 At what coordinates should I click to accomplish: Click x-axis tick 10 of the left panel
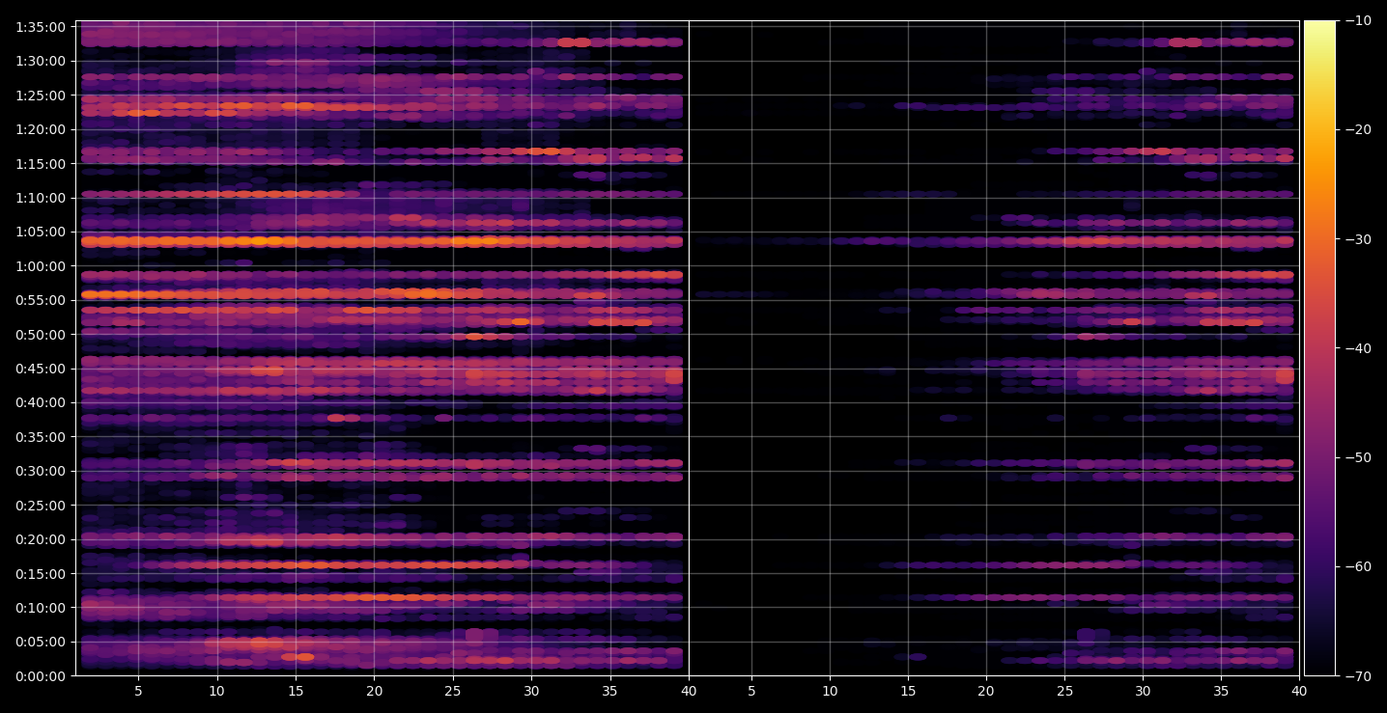(216, 691)
